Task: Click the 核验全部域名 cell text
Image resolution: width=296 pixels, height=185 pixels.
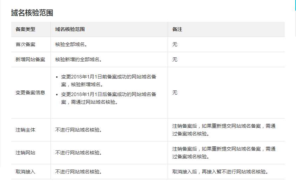Action: pos(71,45)
